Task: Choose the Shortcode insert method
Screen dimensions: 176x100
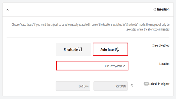Action: (x=73, y=49)
